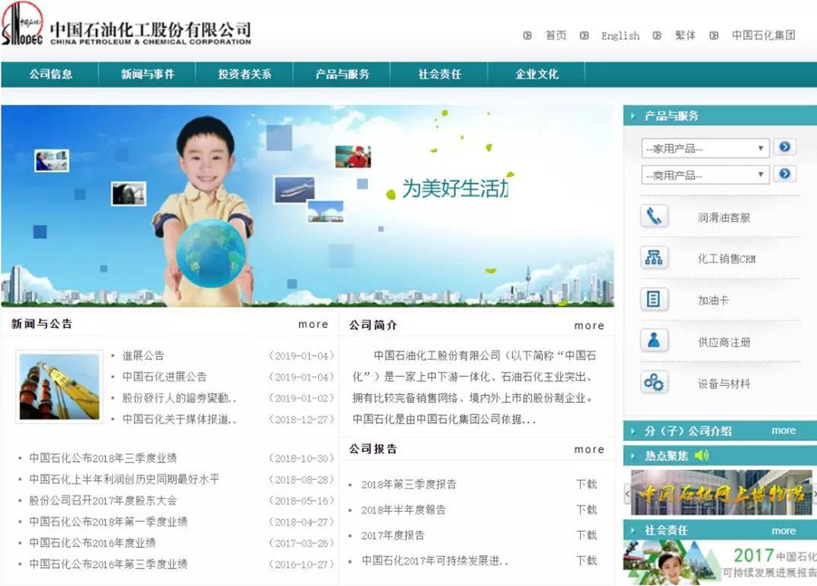Open the 润滑油客服 link
Viewport: 817px width, 586px height.
[x=724, y=217]
